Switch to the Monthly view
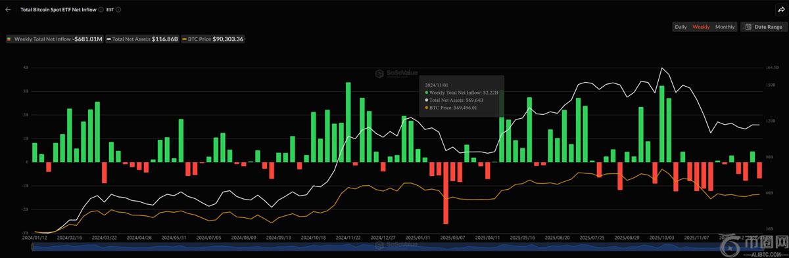This screenshot has height=258, width=789. click(725, 27)
